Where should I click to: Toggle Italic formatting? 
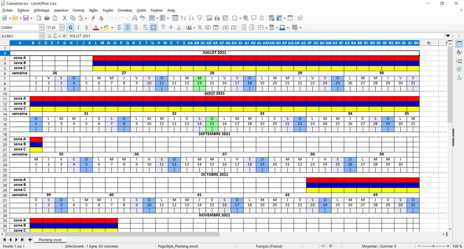tap(78, 27)
